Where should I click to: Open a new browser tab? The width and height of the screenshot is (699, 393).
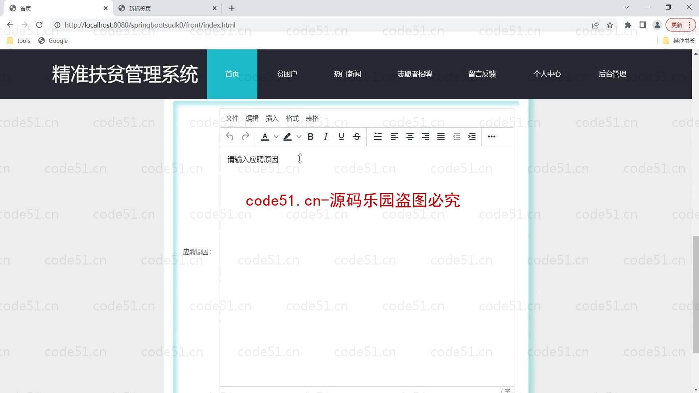point(232,8)
